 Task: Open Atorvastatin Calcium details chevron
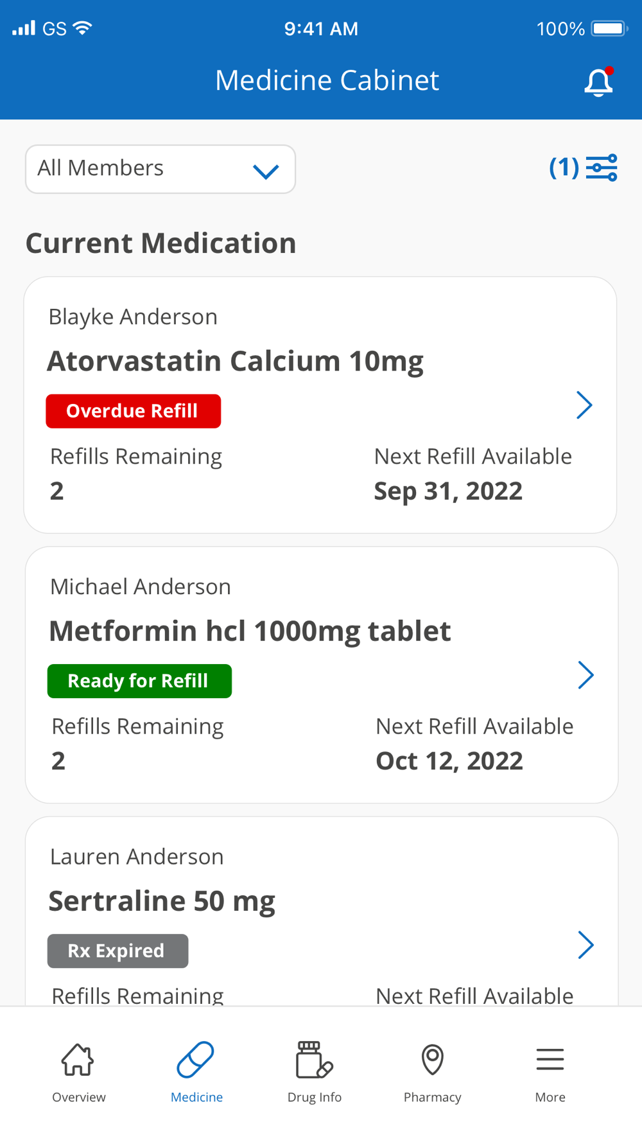click(x=584, y=405)
